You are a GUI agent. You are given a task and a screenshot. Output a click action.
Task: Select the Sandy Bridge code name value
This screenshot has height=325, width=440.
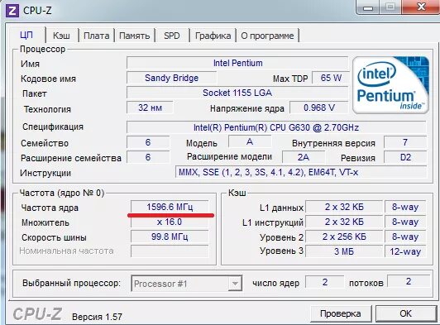[x=171, y=78]
